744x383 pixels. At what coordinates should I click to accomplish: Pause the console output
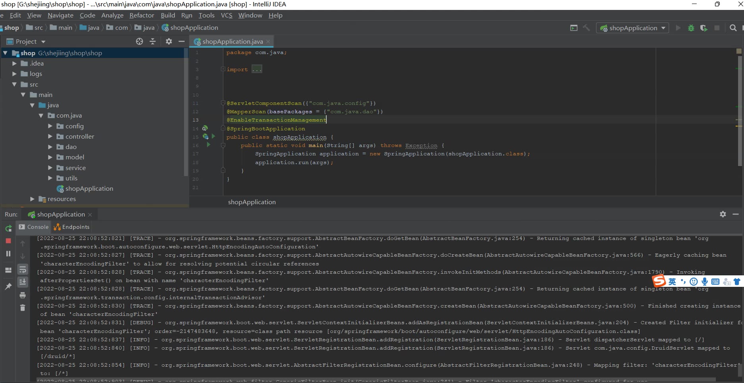(x=8, y=253)
